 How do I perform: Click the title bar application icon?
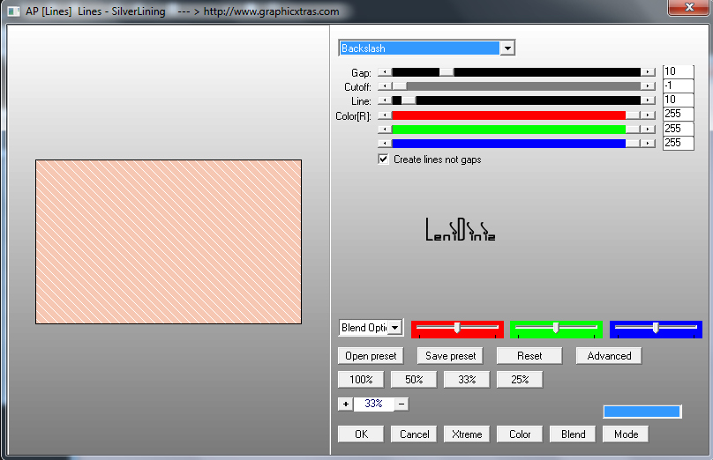coord(13,11)
